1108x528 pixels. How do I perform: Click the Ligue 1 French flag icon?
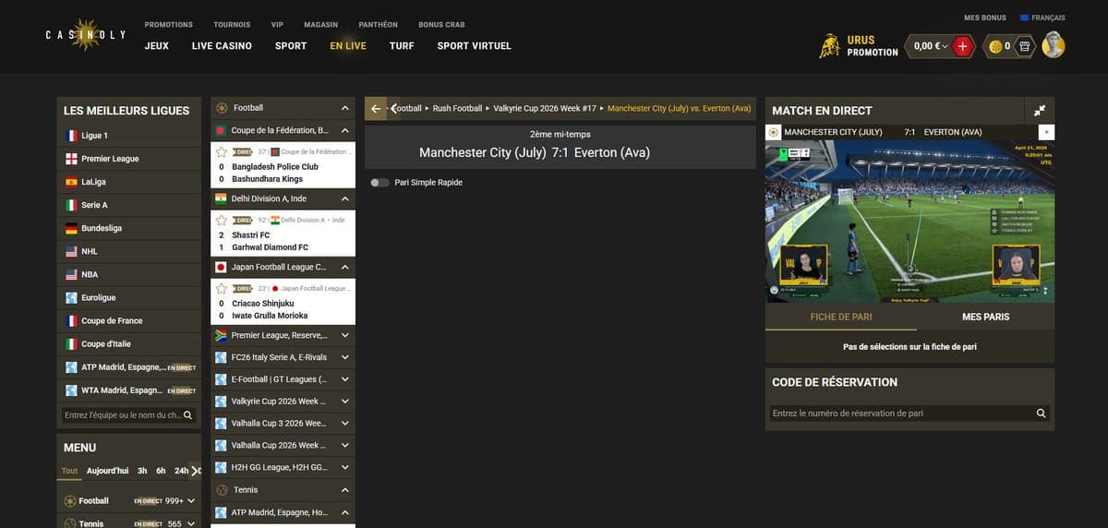(x=71, y=135)
